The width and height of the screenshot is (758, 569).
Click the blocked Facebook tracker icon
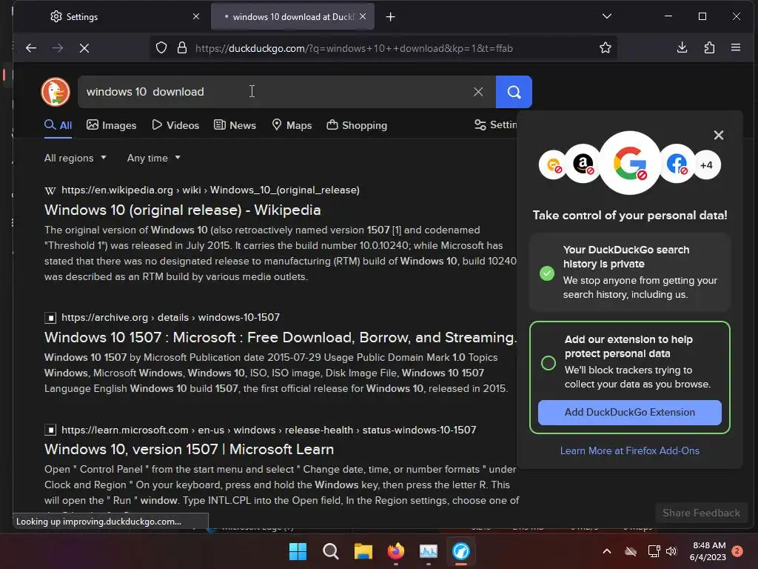677,164
